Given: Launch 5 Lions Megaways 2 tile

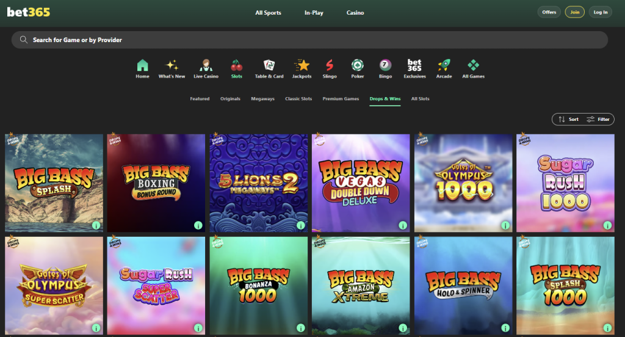Looking at the screenshot, I should click(259, 183).
